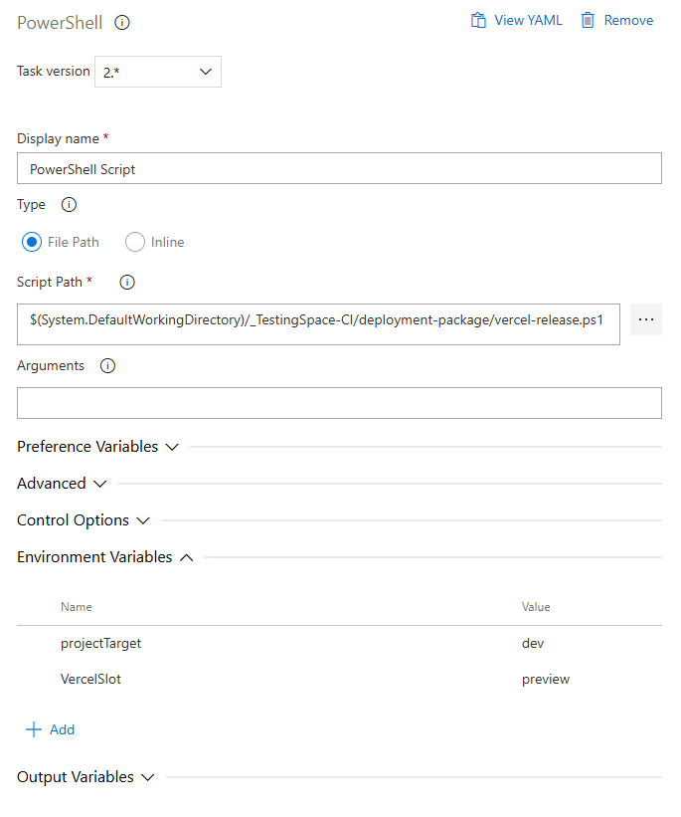Click the VercelSlot variable name cell

coord(91,680)
